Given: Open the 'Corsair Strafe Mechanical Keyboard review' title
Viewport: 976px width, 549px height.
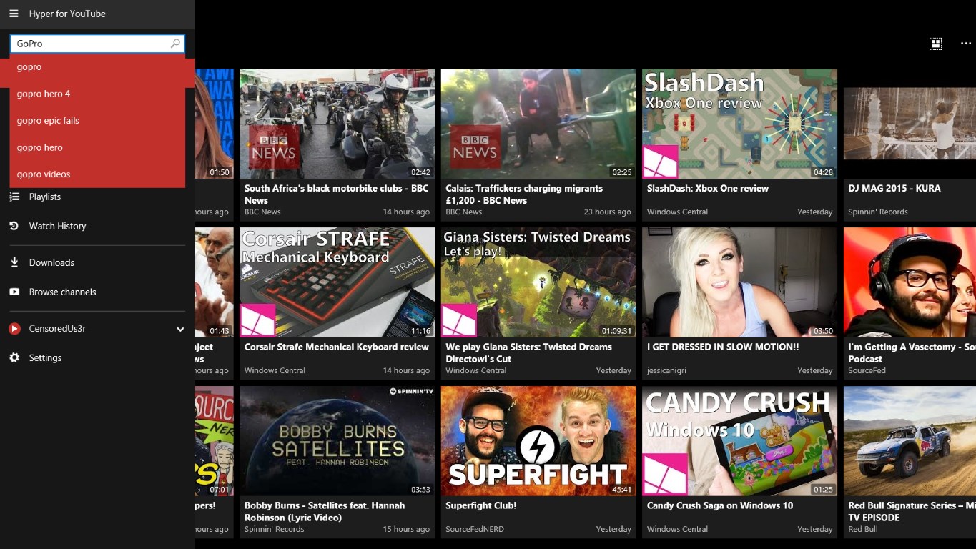Looking at the screenshot, I should [336, 347].
